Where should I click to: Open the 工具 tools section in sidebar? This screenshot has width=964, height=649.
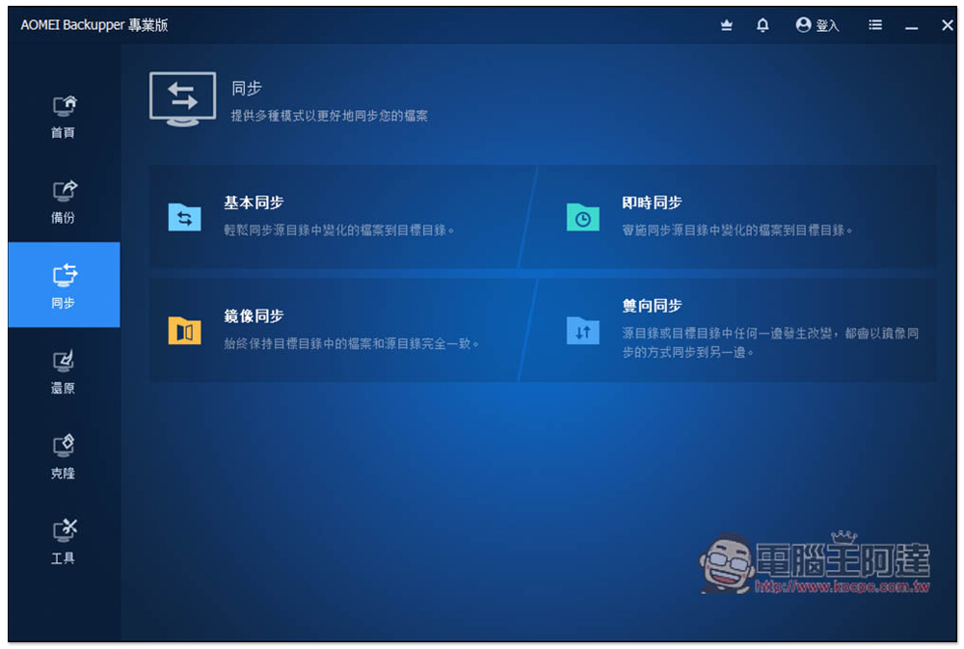pyautogui.click(x=64, y=541)
